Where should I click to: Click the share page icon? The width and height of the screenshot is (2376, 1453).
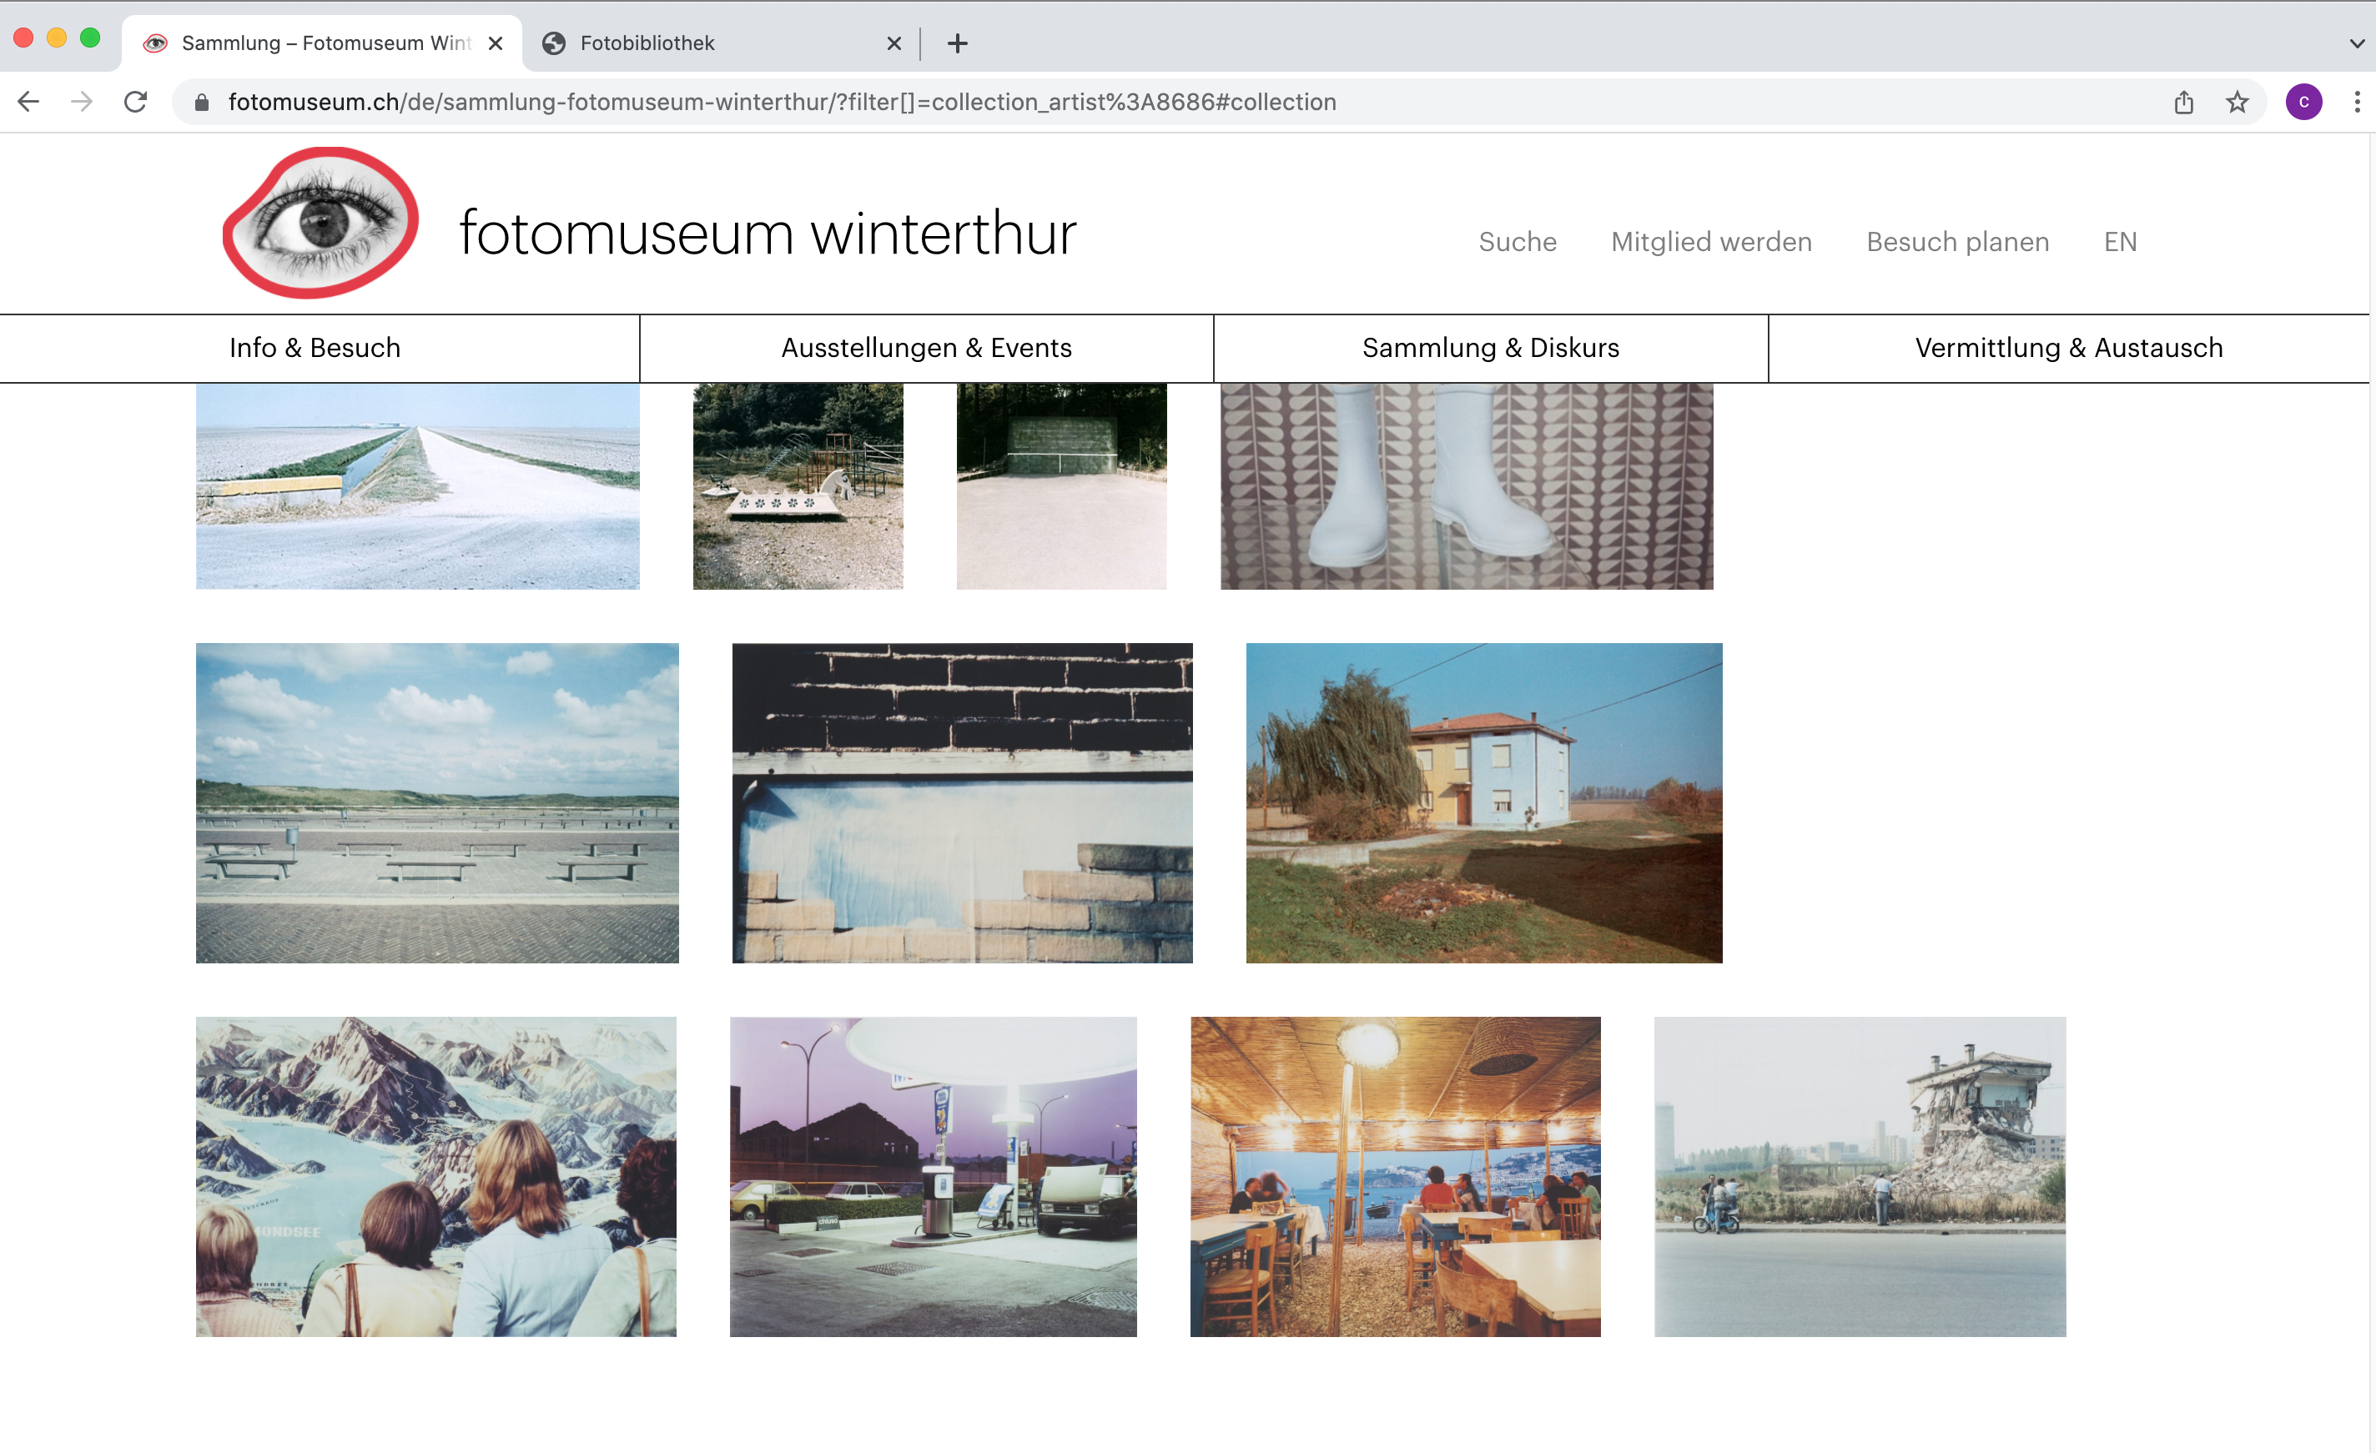[x=2184, y=101]
